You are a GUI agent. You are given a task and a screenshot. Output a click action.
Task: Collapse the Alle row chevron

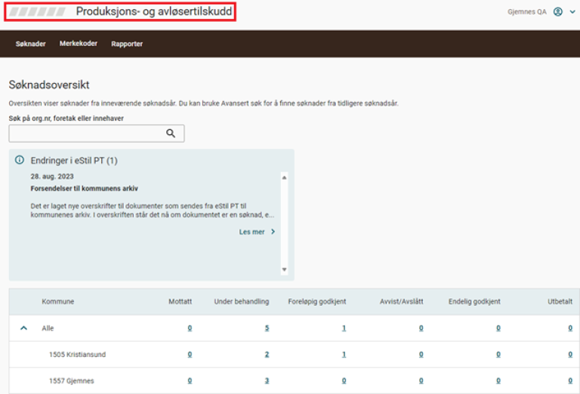click(23, 328)
